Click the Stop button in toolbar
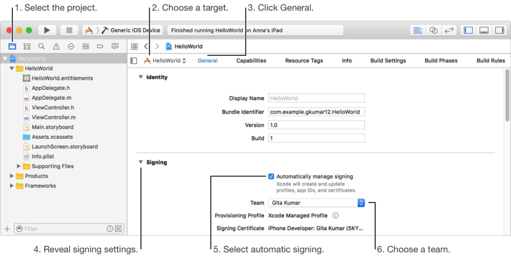The image size is (511, 257). [x=69, y=30]
